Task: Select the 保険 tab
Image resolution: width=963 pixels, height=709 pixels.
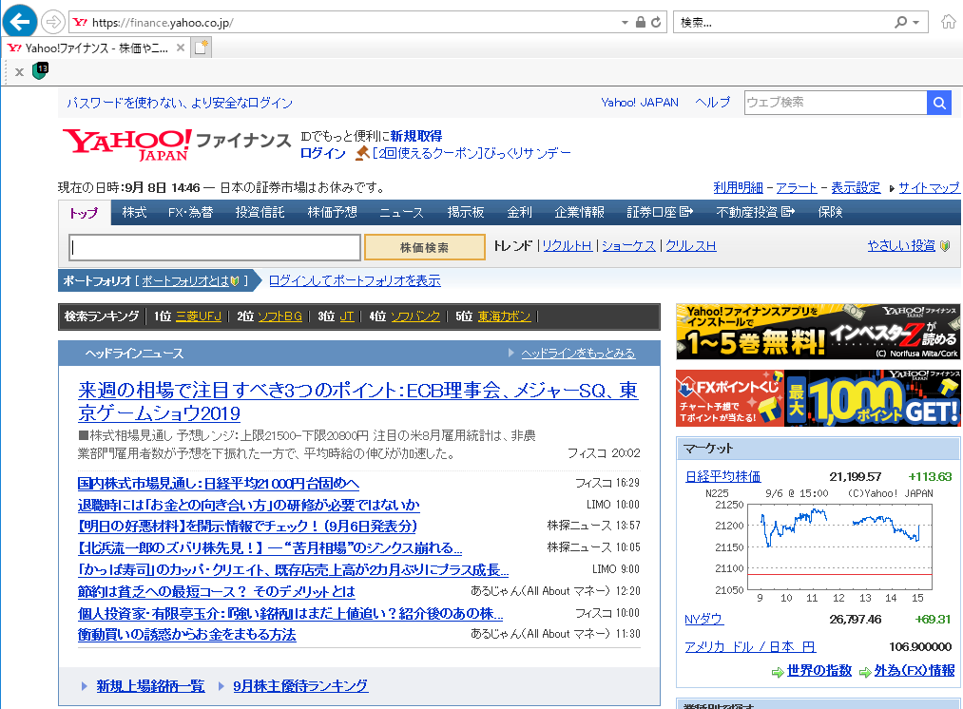Action: click(x=830, y=212)
